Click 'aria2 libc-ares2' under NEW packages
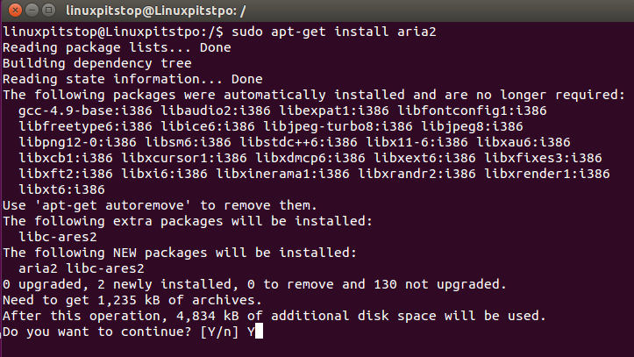 point(81,268)
